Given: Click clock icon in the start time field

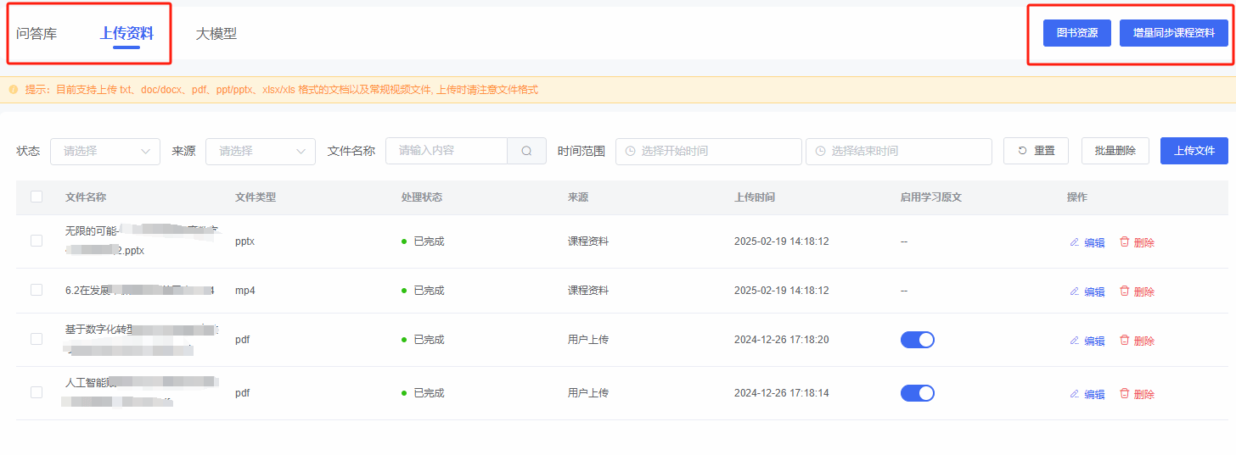Looking at the screenshot, I should pyautogui.click(x=630, y=151).
